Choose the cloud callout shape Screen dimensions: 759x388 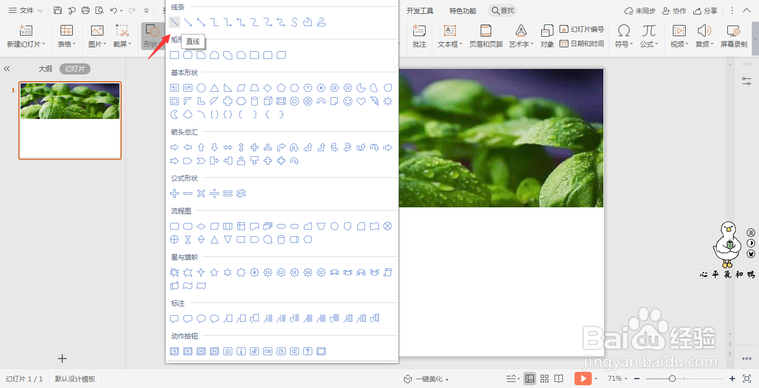pyautogui.click(x=214, y=319)
